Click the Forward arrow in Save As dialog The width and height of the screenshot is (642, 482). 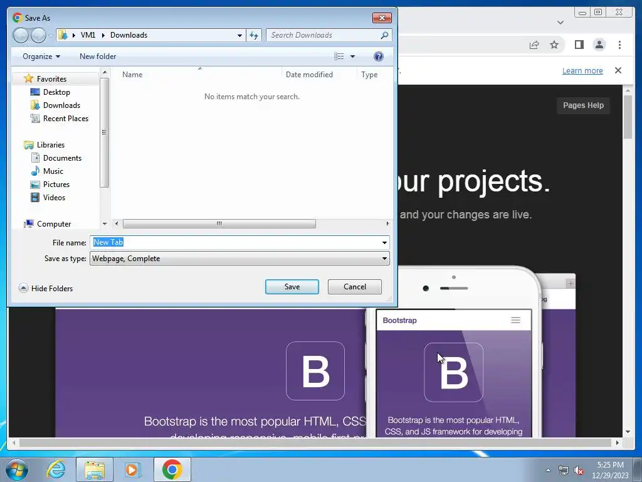click(38, 35)
